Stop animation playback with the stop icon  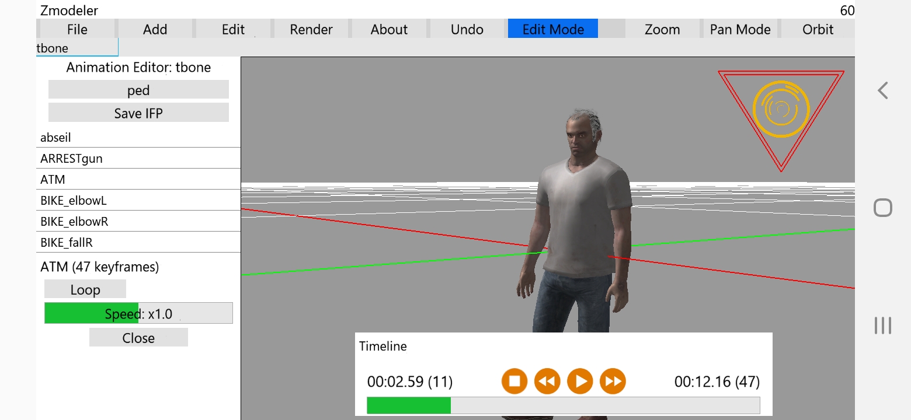tap(514, 381)
